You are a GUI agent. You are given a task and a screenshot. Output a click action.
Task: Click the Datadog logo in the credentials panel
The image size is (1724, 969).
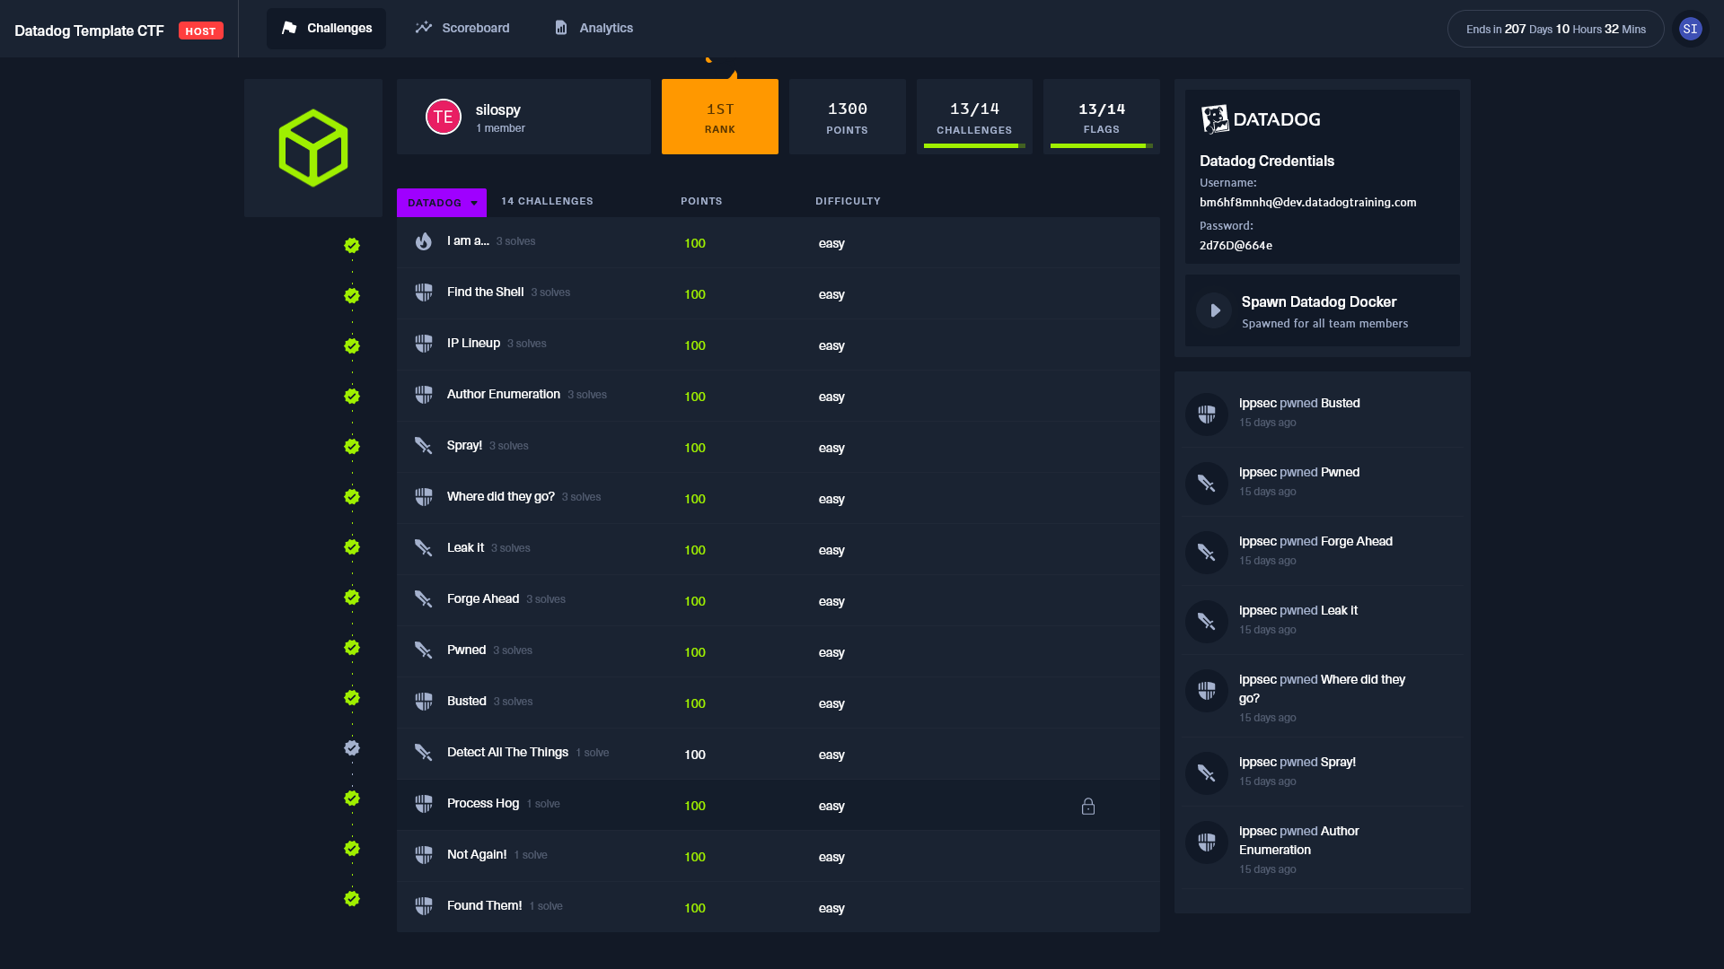click(x=1215, y=118)
